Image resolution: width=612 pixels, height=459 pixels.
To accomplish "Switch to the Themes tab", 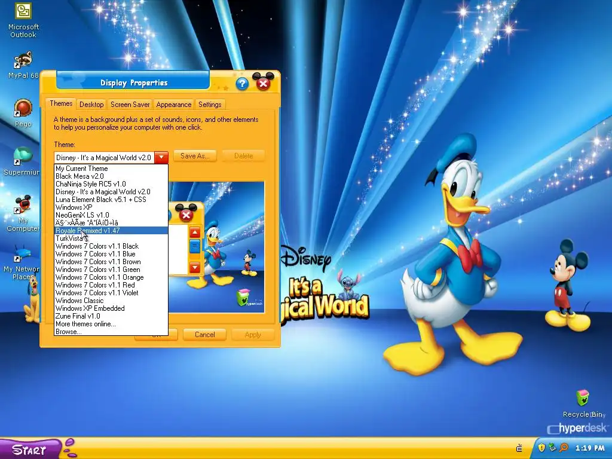I will coord(61,103).
